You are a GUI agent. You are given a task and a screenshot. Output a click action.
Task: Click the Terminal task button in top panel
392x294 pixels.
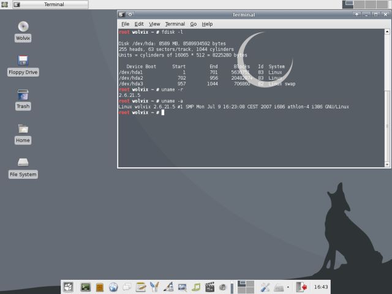coord(50,4)
